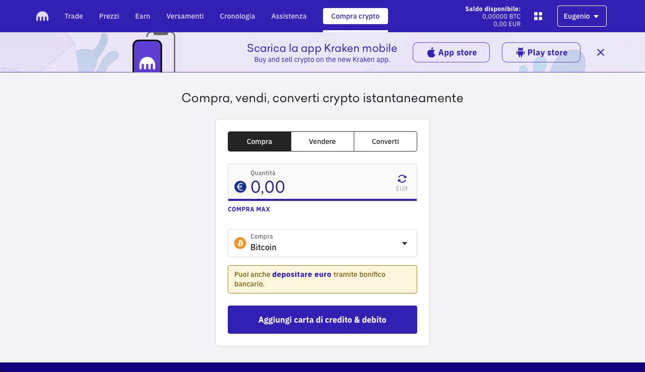
Task: Open the Earn section
Action: click(x=143, y=16)
